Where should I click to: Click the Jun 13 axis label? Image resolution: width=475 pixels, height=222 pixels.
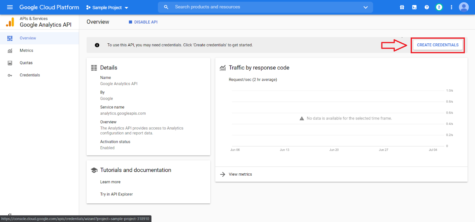[x=284, y=150]
